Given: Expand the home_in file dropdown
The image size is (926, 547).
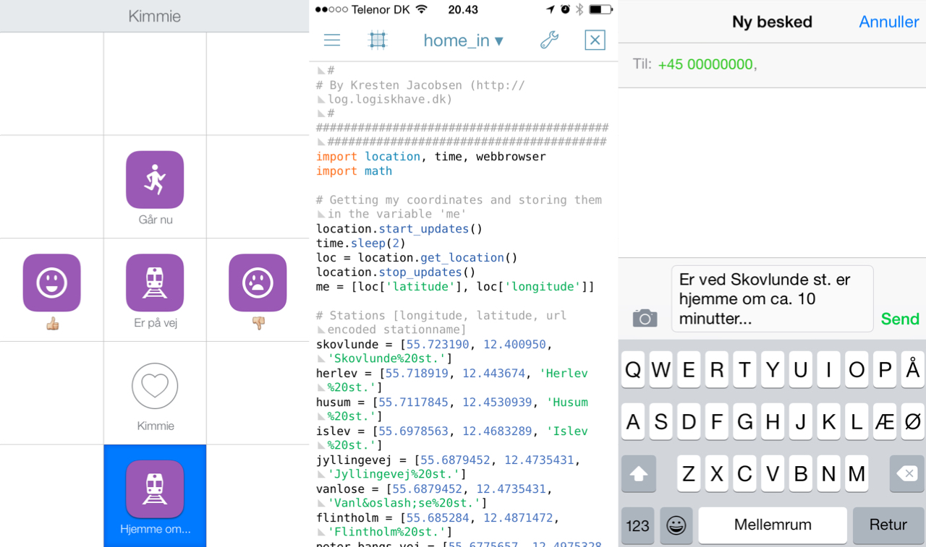Looking at the screenshot, I should click(x=463, y=40).
